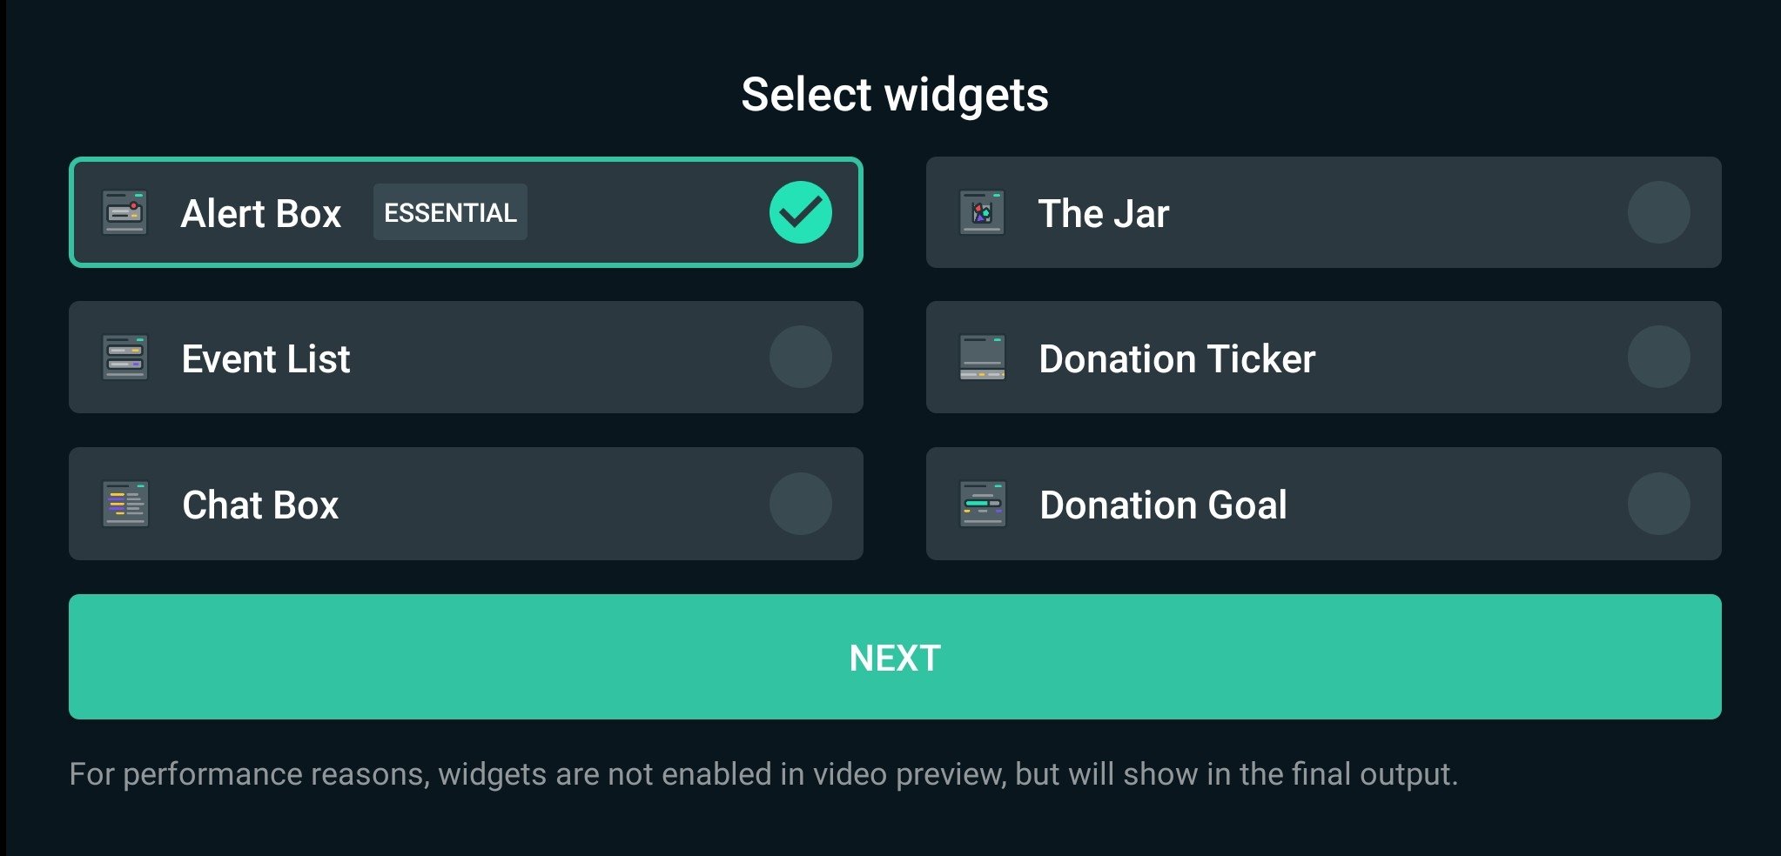Select the Event List label
This screenshot has height=856, width=1781.
point(265,358)
